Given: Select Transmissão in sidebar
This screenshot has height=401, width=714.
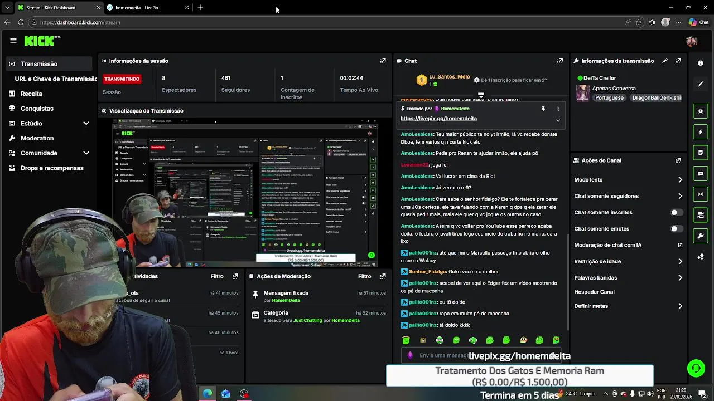Looking at the screenshot, I should pyautogui.click(x=49, y=64).
